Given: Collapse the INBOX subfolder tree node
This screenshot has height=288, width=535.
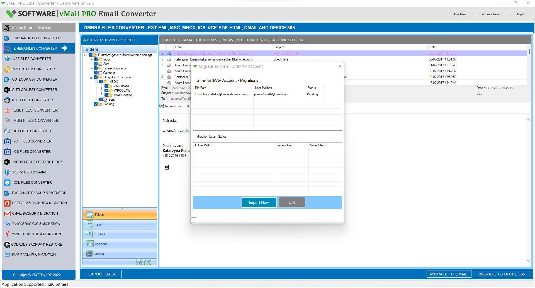Looking at the screenshot, I should click(96, 82).
